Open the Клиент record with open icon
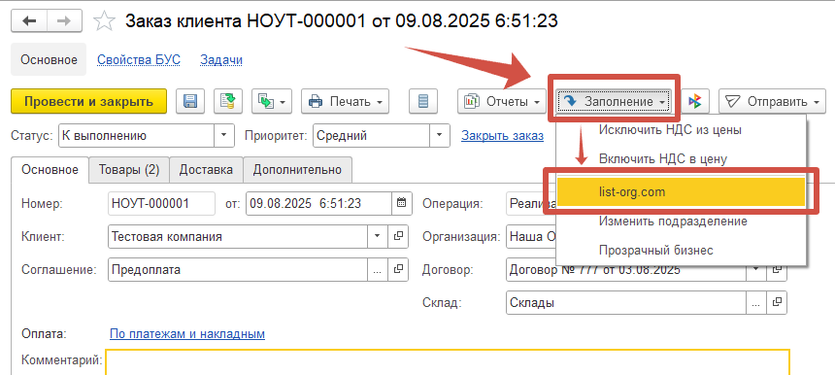The width and height of the screenshot is (835, 375). coord(398,236)
